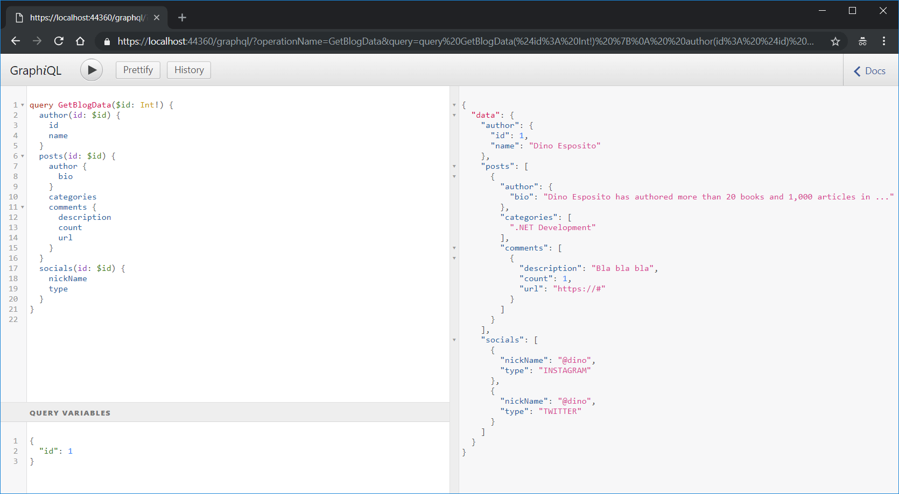
Task: Click "TWITTER" type value in results
Action: tap(560, 411)
